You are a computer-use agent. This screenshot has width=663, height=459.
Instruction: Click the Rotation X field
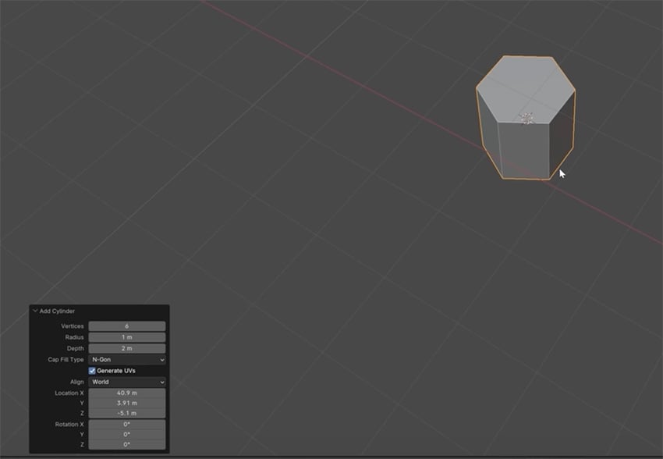click(127, 425)
